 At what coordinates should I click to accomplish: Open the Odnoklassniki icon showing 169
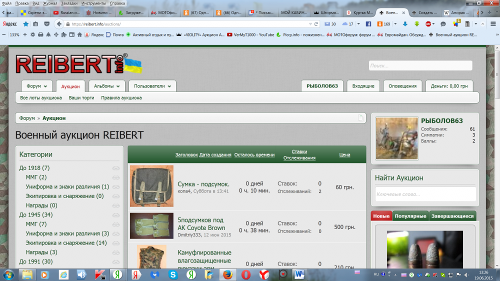383,24
